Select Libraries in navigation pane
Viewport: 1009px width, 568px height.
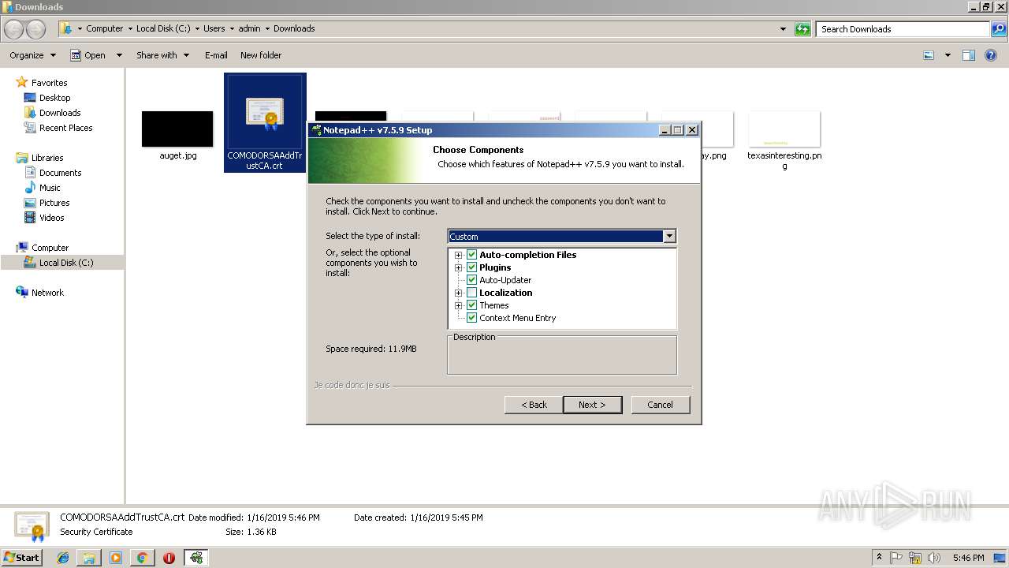click(x=47, y=158)
